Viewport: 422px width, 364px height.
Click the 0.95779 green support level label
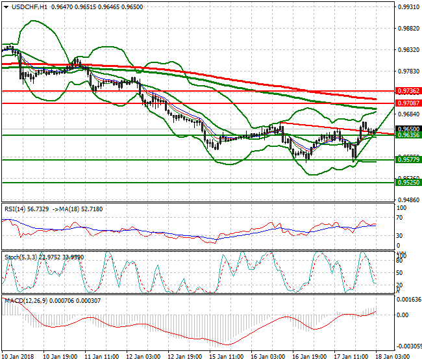[408, 159]
